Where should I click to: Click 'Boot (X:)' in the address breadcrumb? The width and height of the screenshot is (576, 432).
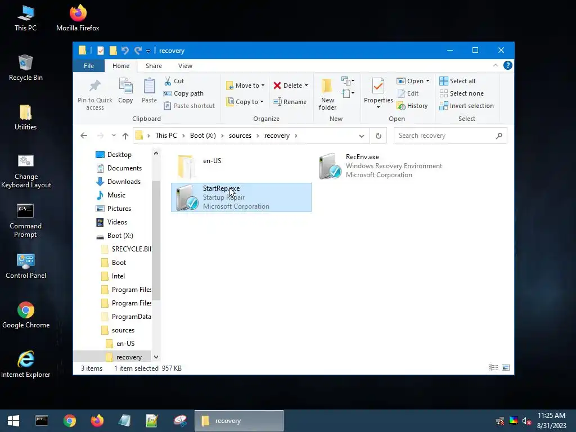(202, 136)
